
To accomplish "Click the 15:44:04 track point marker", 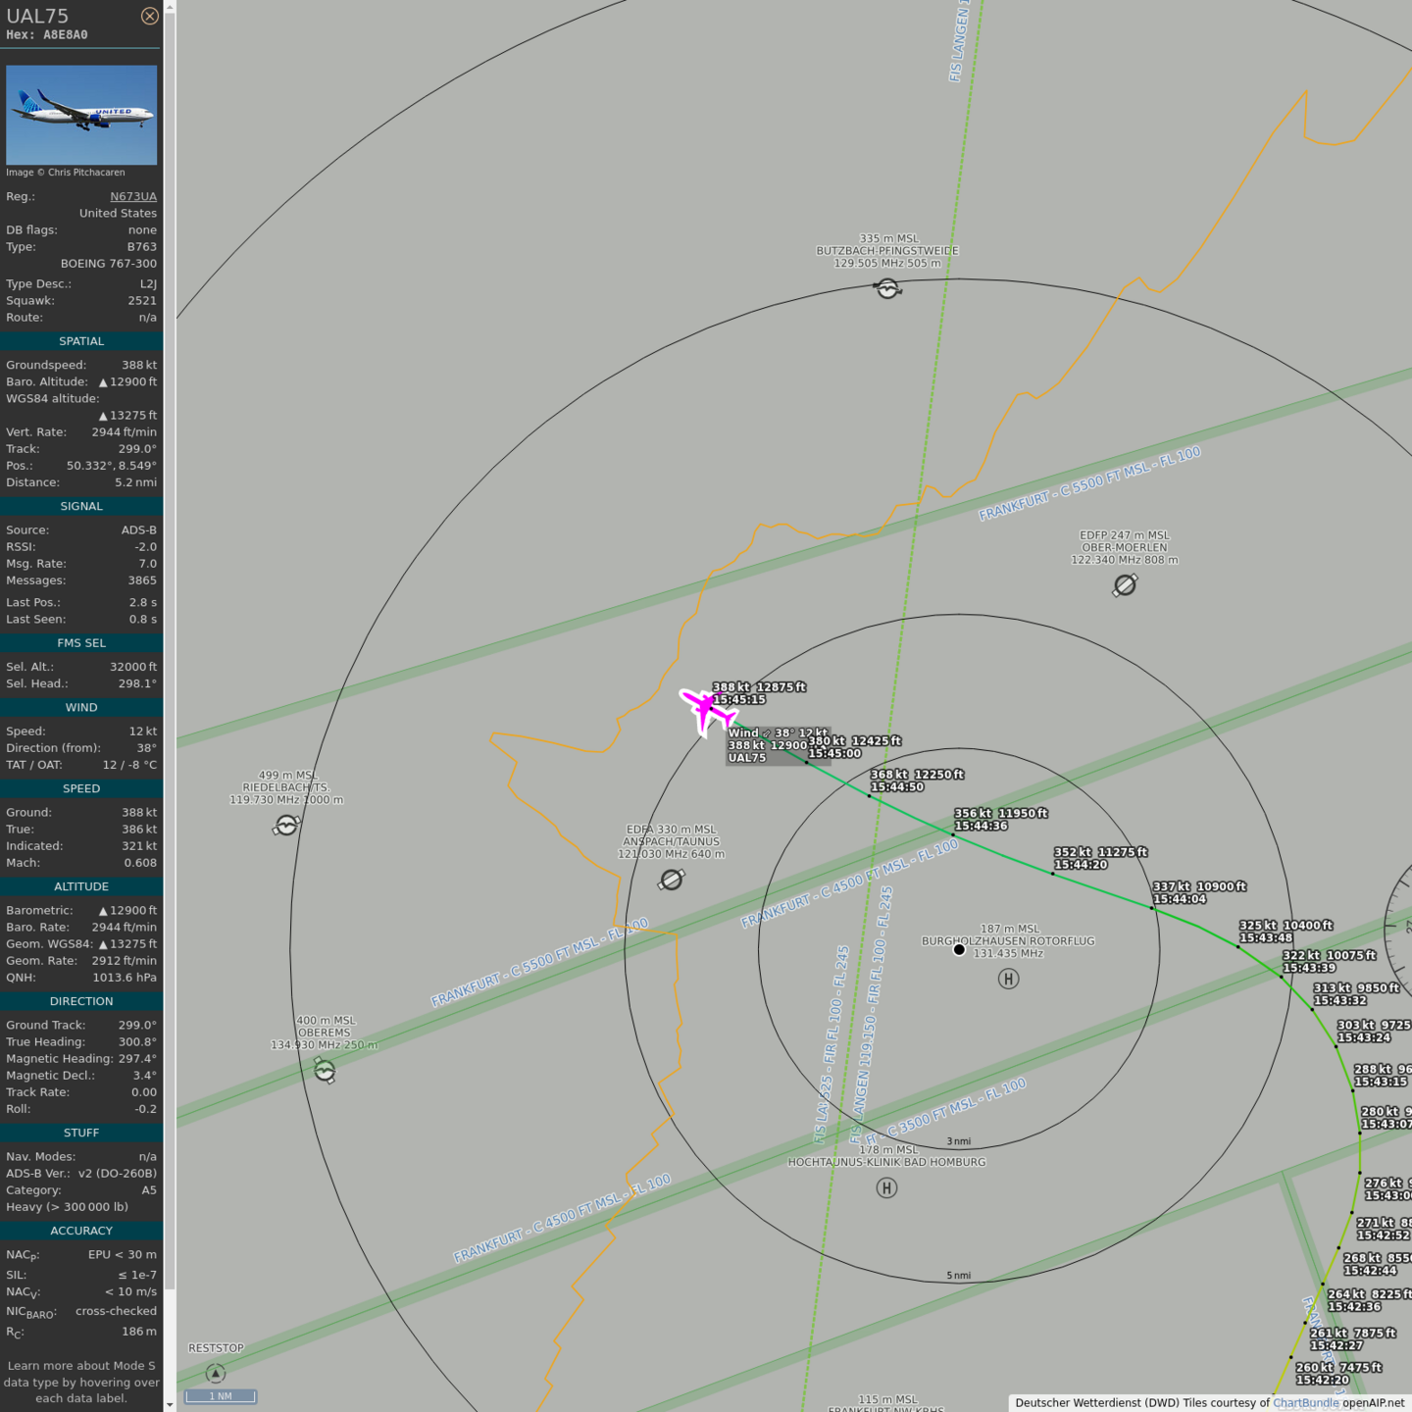I will pyautogui.click(x=1152, y=908).
